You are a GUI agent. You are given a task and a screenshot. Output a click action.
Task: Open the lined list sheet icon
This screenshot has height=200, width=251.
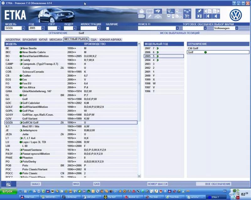(142, 16)
